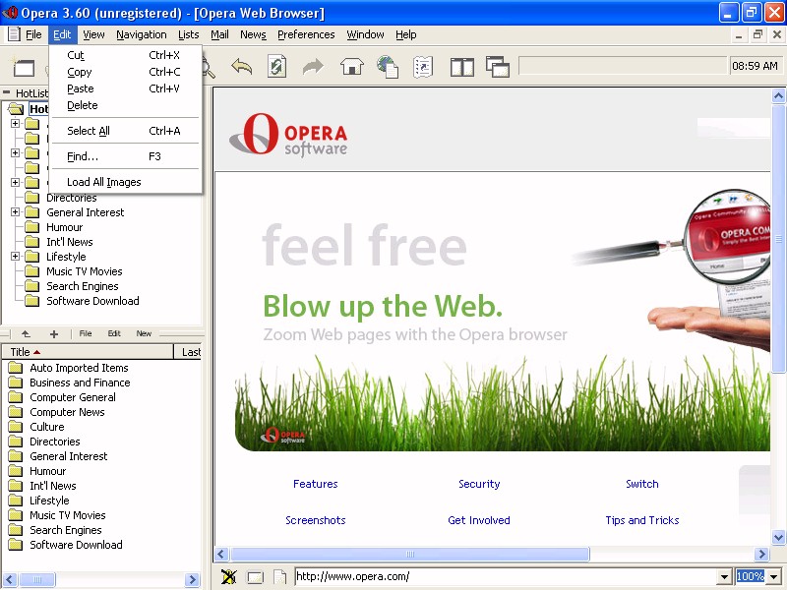Click the Humour folder icon in the tree
Screen dimensions: 787x590
(32, 227)
